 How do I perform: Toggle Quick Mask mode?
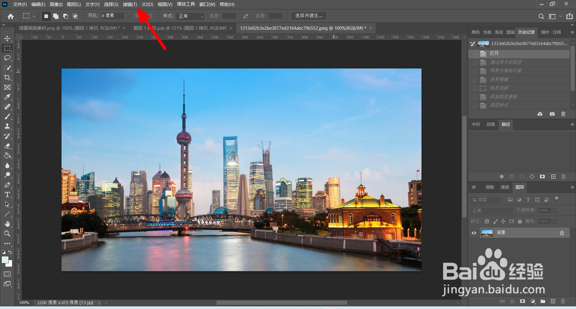[x=7, y=274]
